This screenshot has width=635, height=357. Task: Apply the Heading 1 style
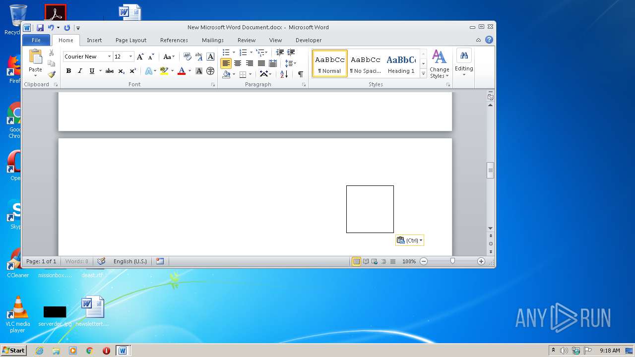[x=401, y=63]
